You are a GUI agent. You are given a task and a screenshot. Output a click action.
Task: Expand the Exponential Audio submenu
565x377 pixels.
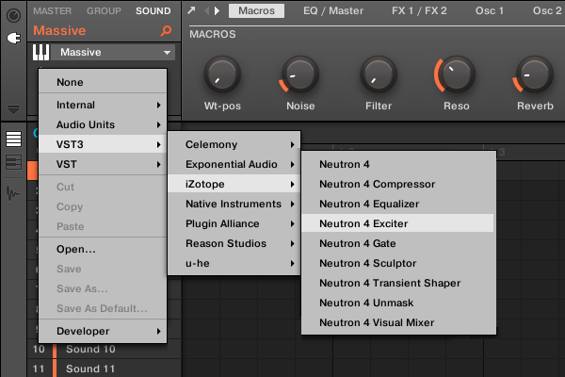[x=234, y=164]
